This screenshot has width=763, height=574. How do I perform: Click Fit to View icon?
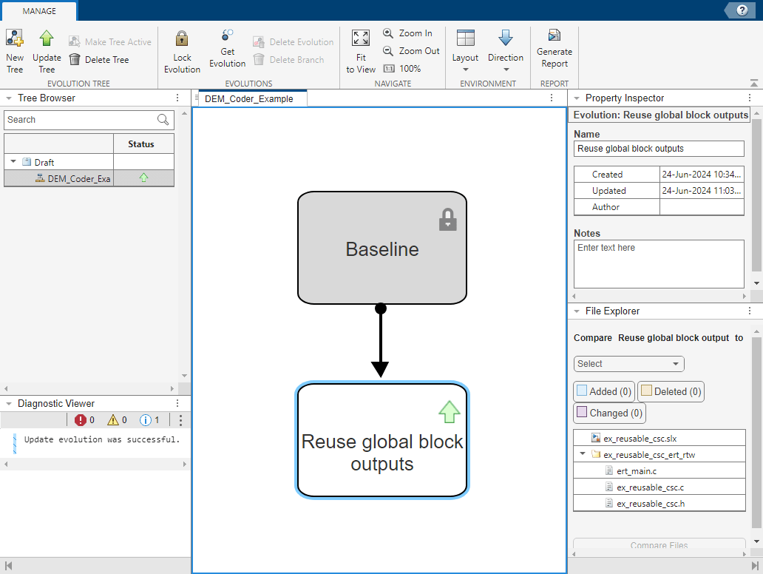[361, 39]
